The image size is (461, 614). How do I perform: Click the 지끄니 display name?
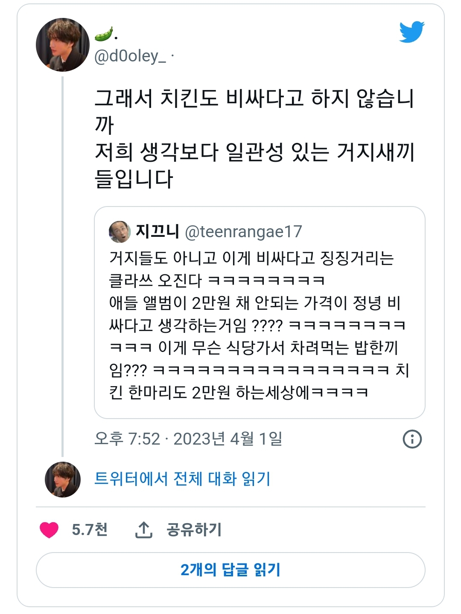coord(157,231)
